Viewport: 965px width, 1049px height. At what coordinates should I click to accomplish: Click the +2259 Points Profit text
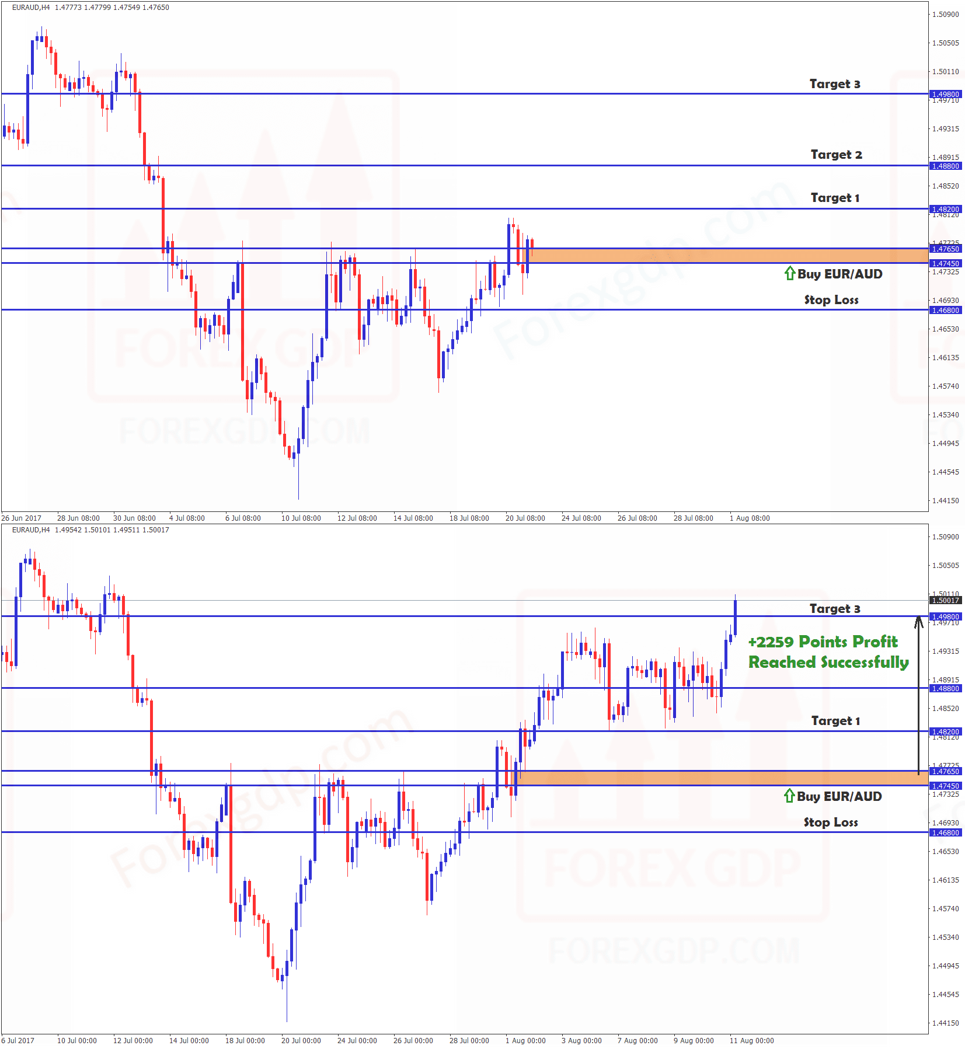tap(823, 642)
